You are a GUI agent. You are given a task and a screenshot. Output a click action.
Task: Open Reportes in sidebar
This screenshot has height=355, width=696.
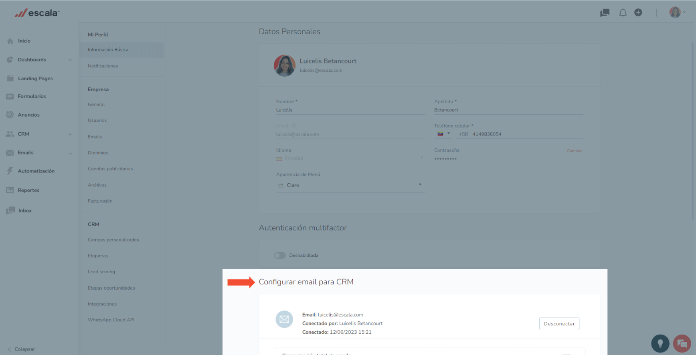tap(28, 190)
